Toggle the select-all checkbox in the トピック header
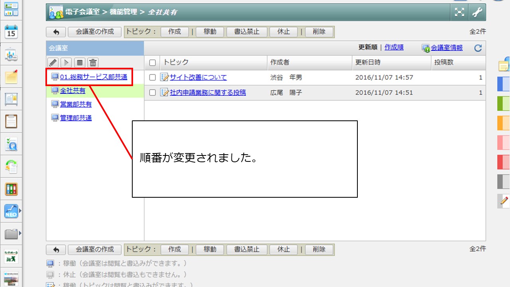Viewport: 510px width, 287px height. click(x=153, y=63)
